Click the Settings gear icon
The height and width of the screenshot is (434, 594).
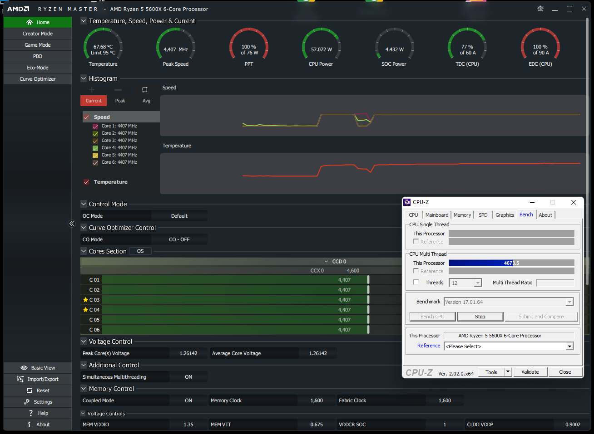click(x=27, y=402)
